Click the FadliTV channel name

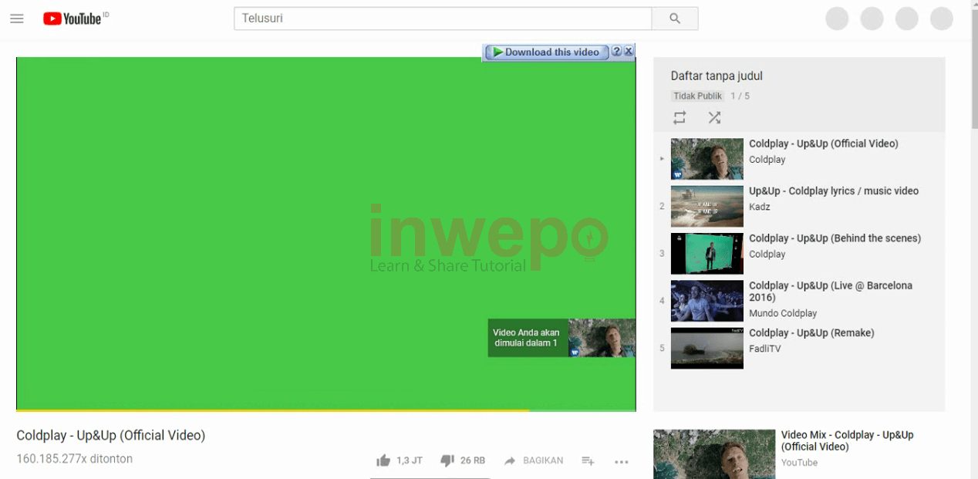(x=765, y=349)
